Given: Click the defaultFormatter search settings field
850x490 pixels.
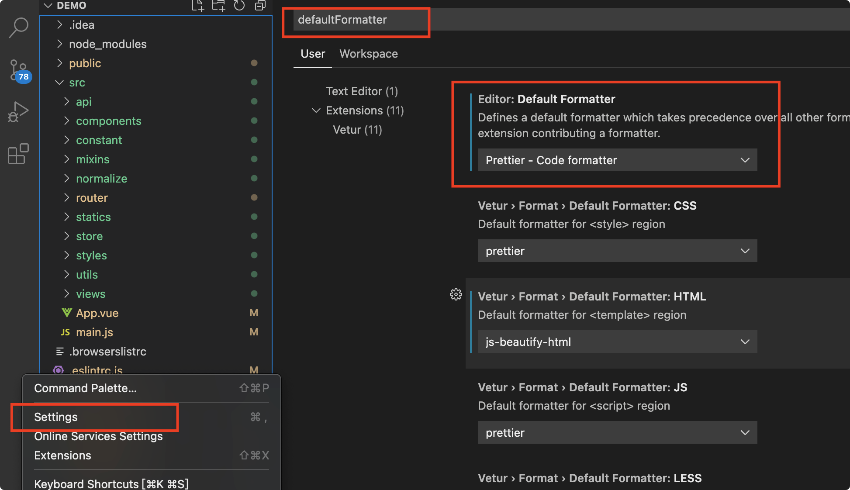Looking at the screenshot, I should pyautogui.click(x=358, y=20).
